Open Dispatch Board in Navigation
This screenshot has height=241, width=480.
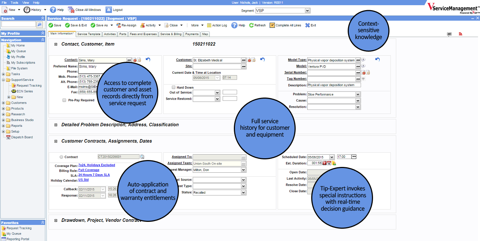22,137
